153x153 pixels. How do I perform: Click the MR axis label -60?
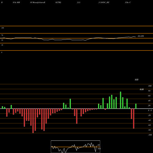149,125
